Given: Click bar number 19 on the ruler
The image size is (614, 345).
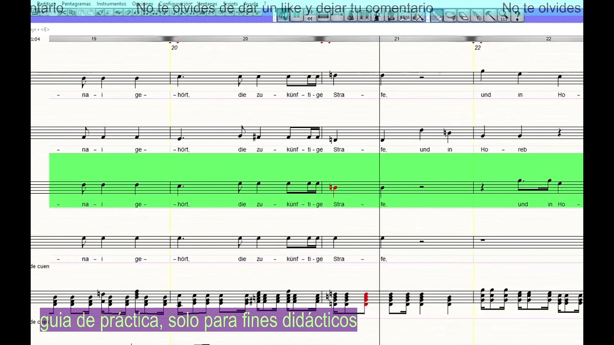Looking at the screenshot, I should point(94,39).
